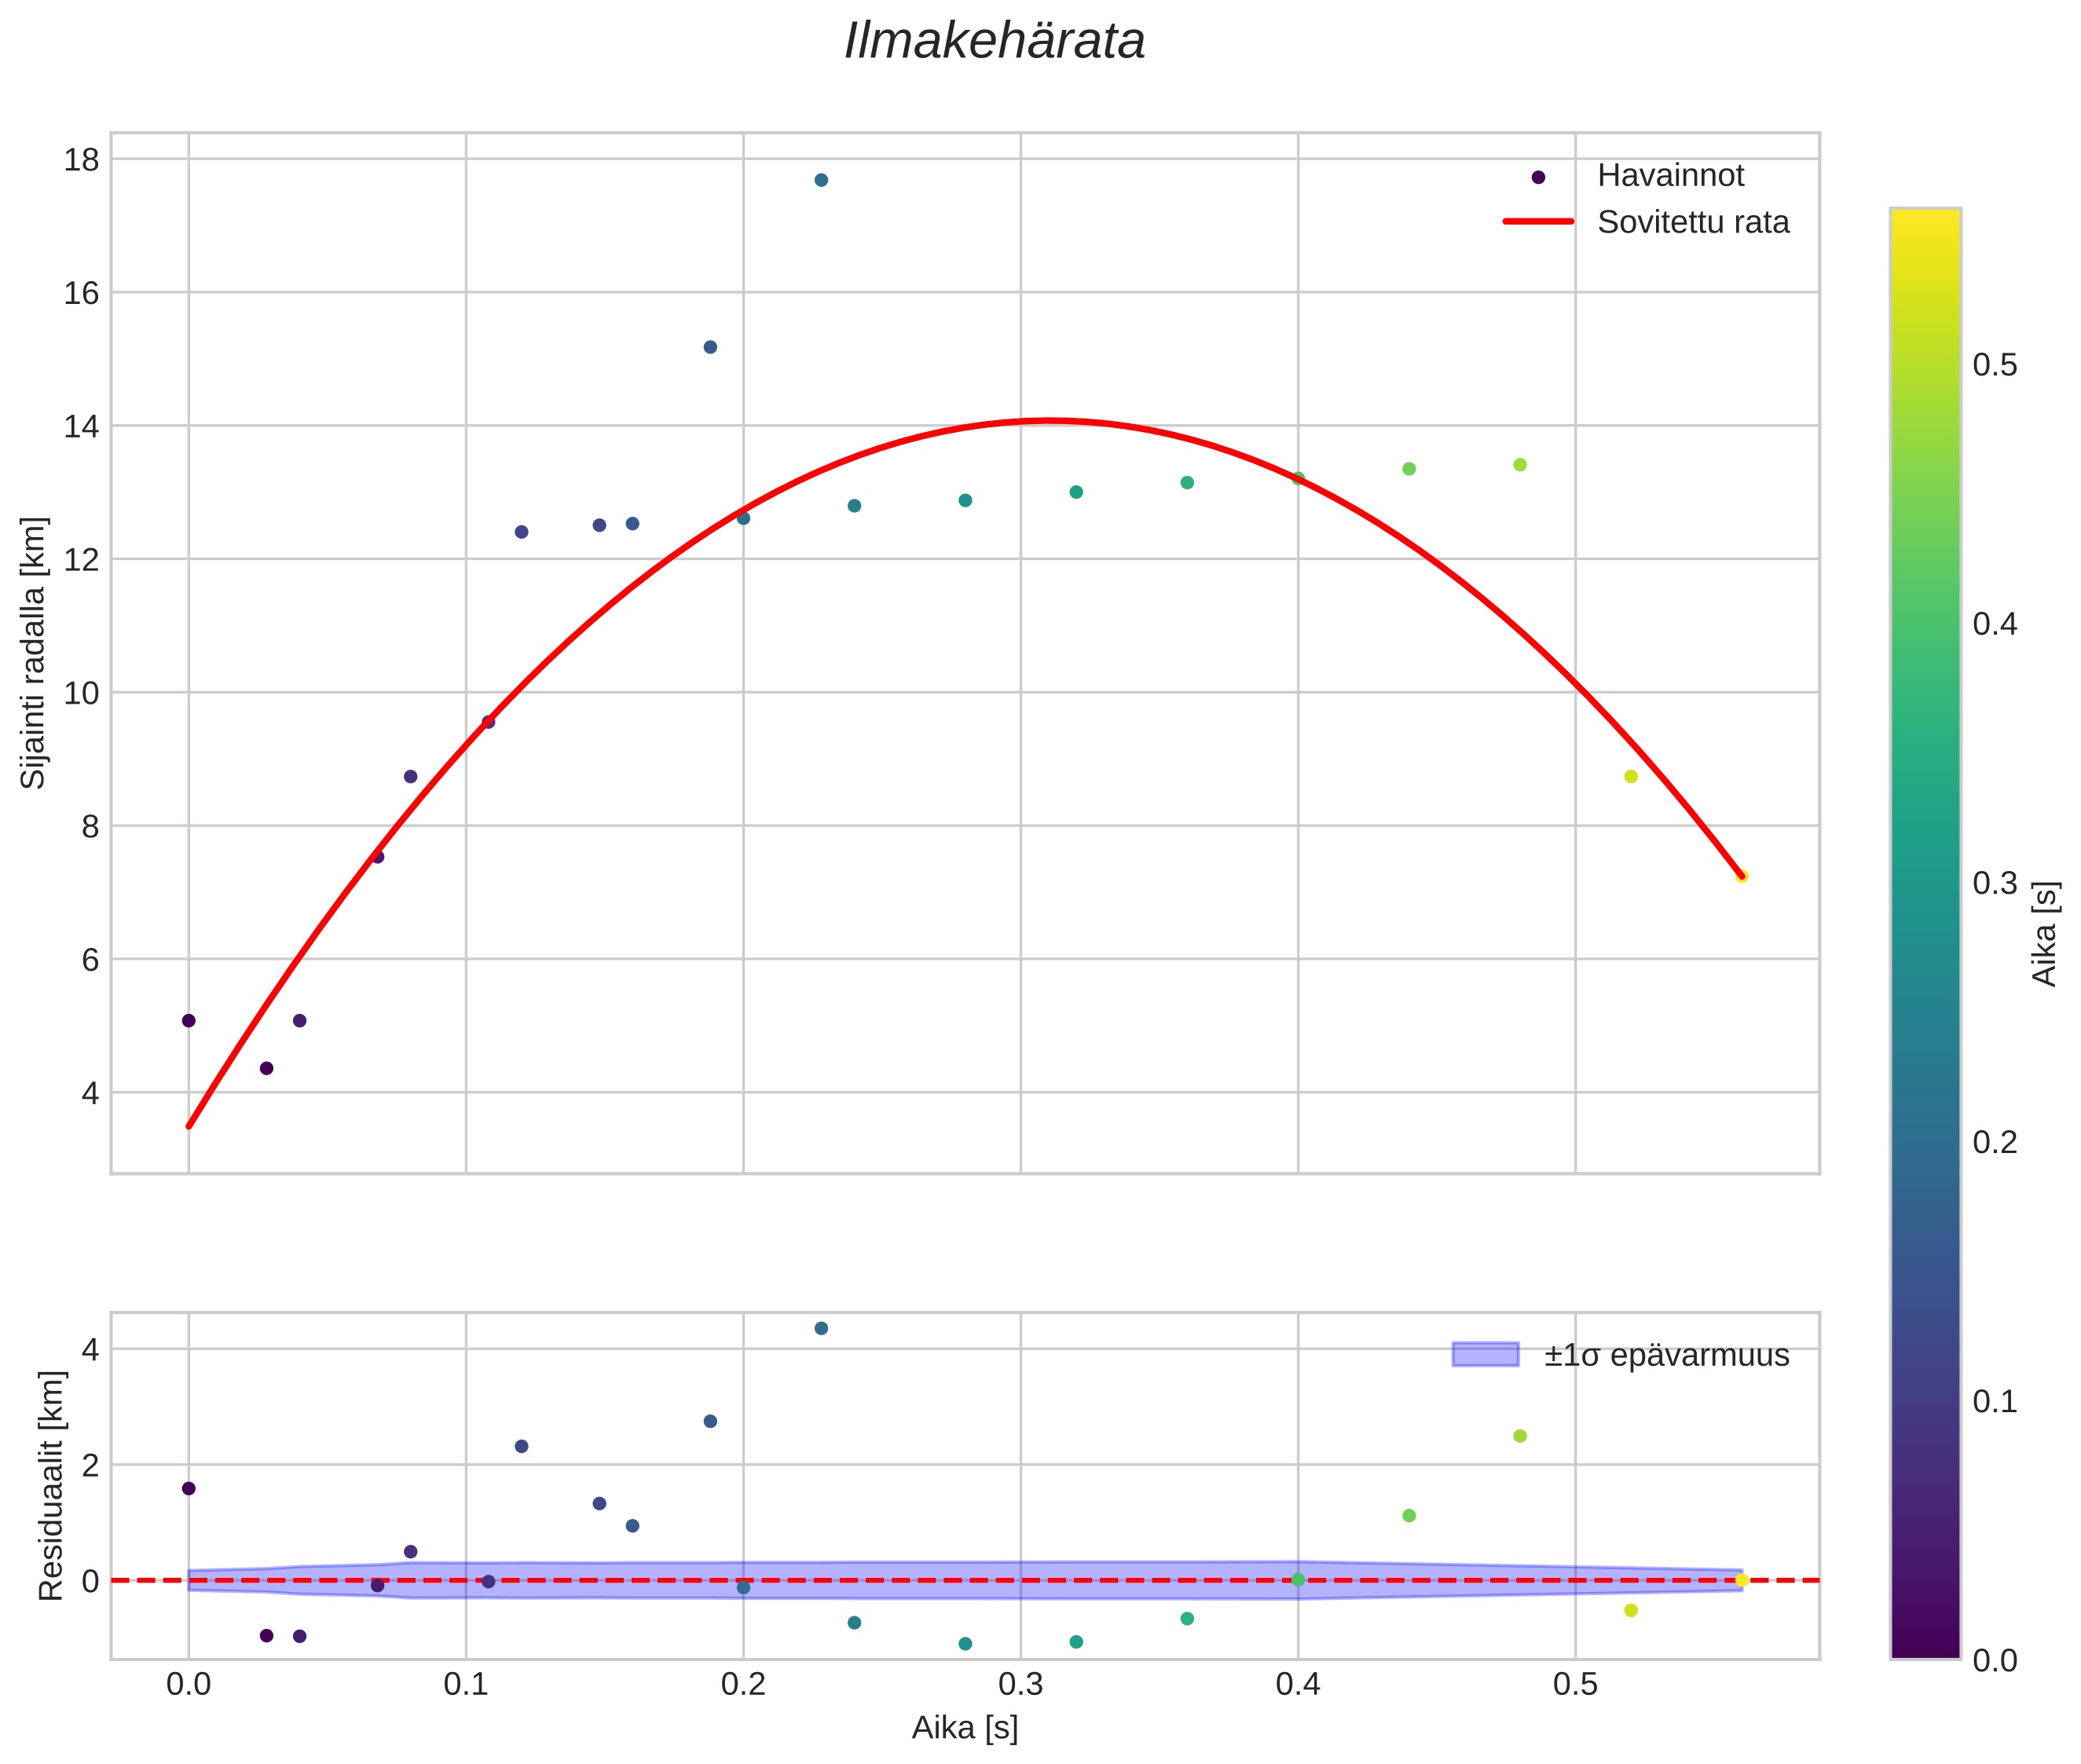
Task: Click the vertical Aika [s] colorbar label
Action: pos(2044,933)
